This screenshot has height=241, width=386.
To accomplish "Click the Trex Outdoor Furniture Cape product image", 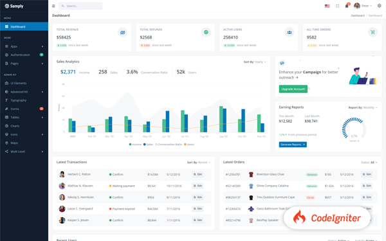I will [x=251, y=197].
